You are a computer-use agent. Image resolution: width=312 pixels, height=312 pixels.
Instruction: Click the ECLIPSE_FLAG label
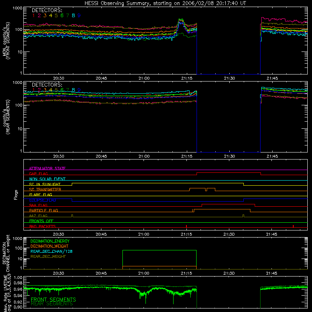[x=43, y=200]
